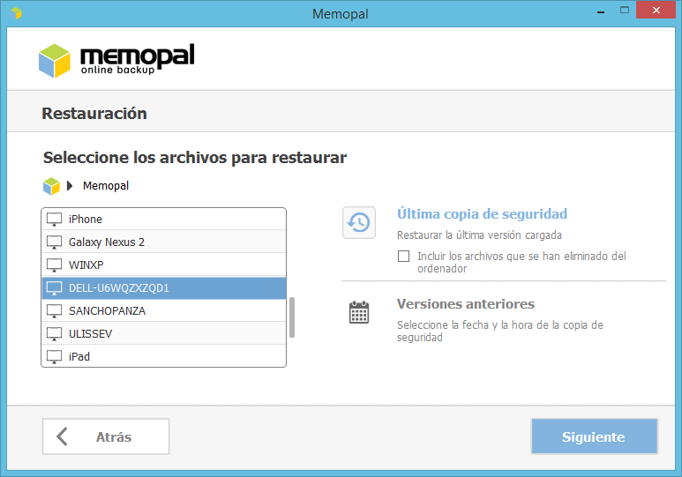Screen dimensions: 682x477
Task: Click the monitor icon beside Galaxy Nexus 2
Action: point(55,242)
